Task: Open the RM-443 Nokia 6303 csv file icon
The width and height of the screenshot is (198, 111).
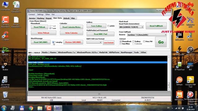Action: click(16, 7)
